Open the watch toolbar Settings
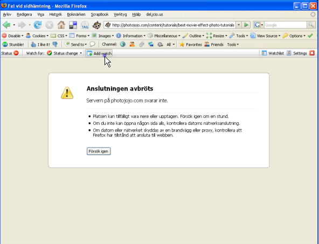319x244 pixels. click(x=296, y=53)
